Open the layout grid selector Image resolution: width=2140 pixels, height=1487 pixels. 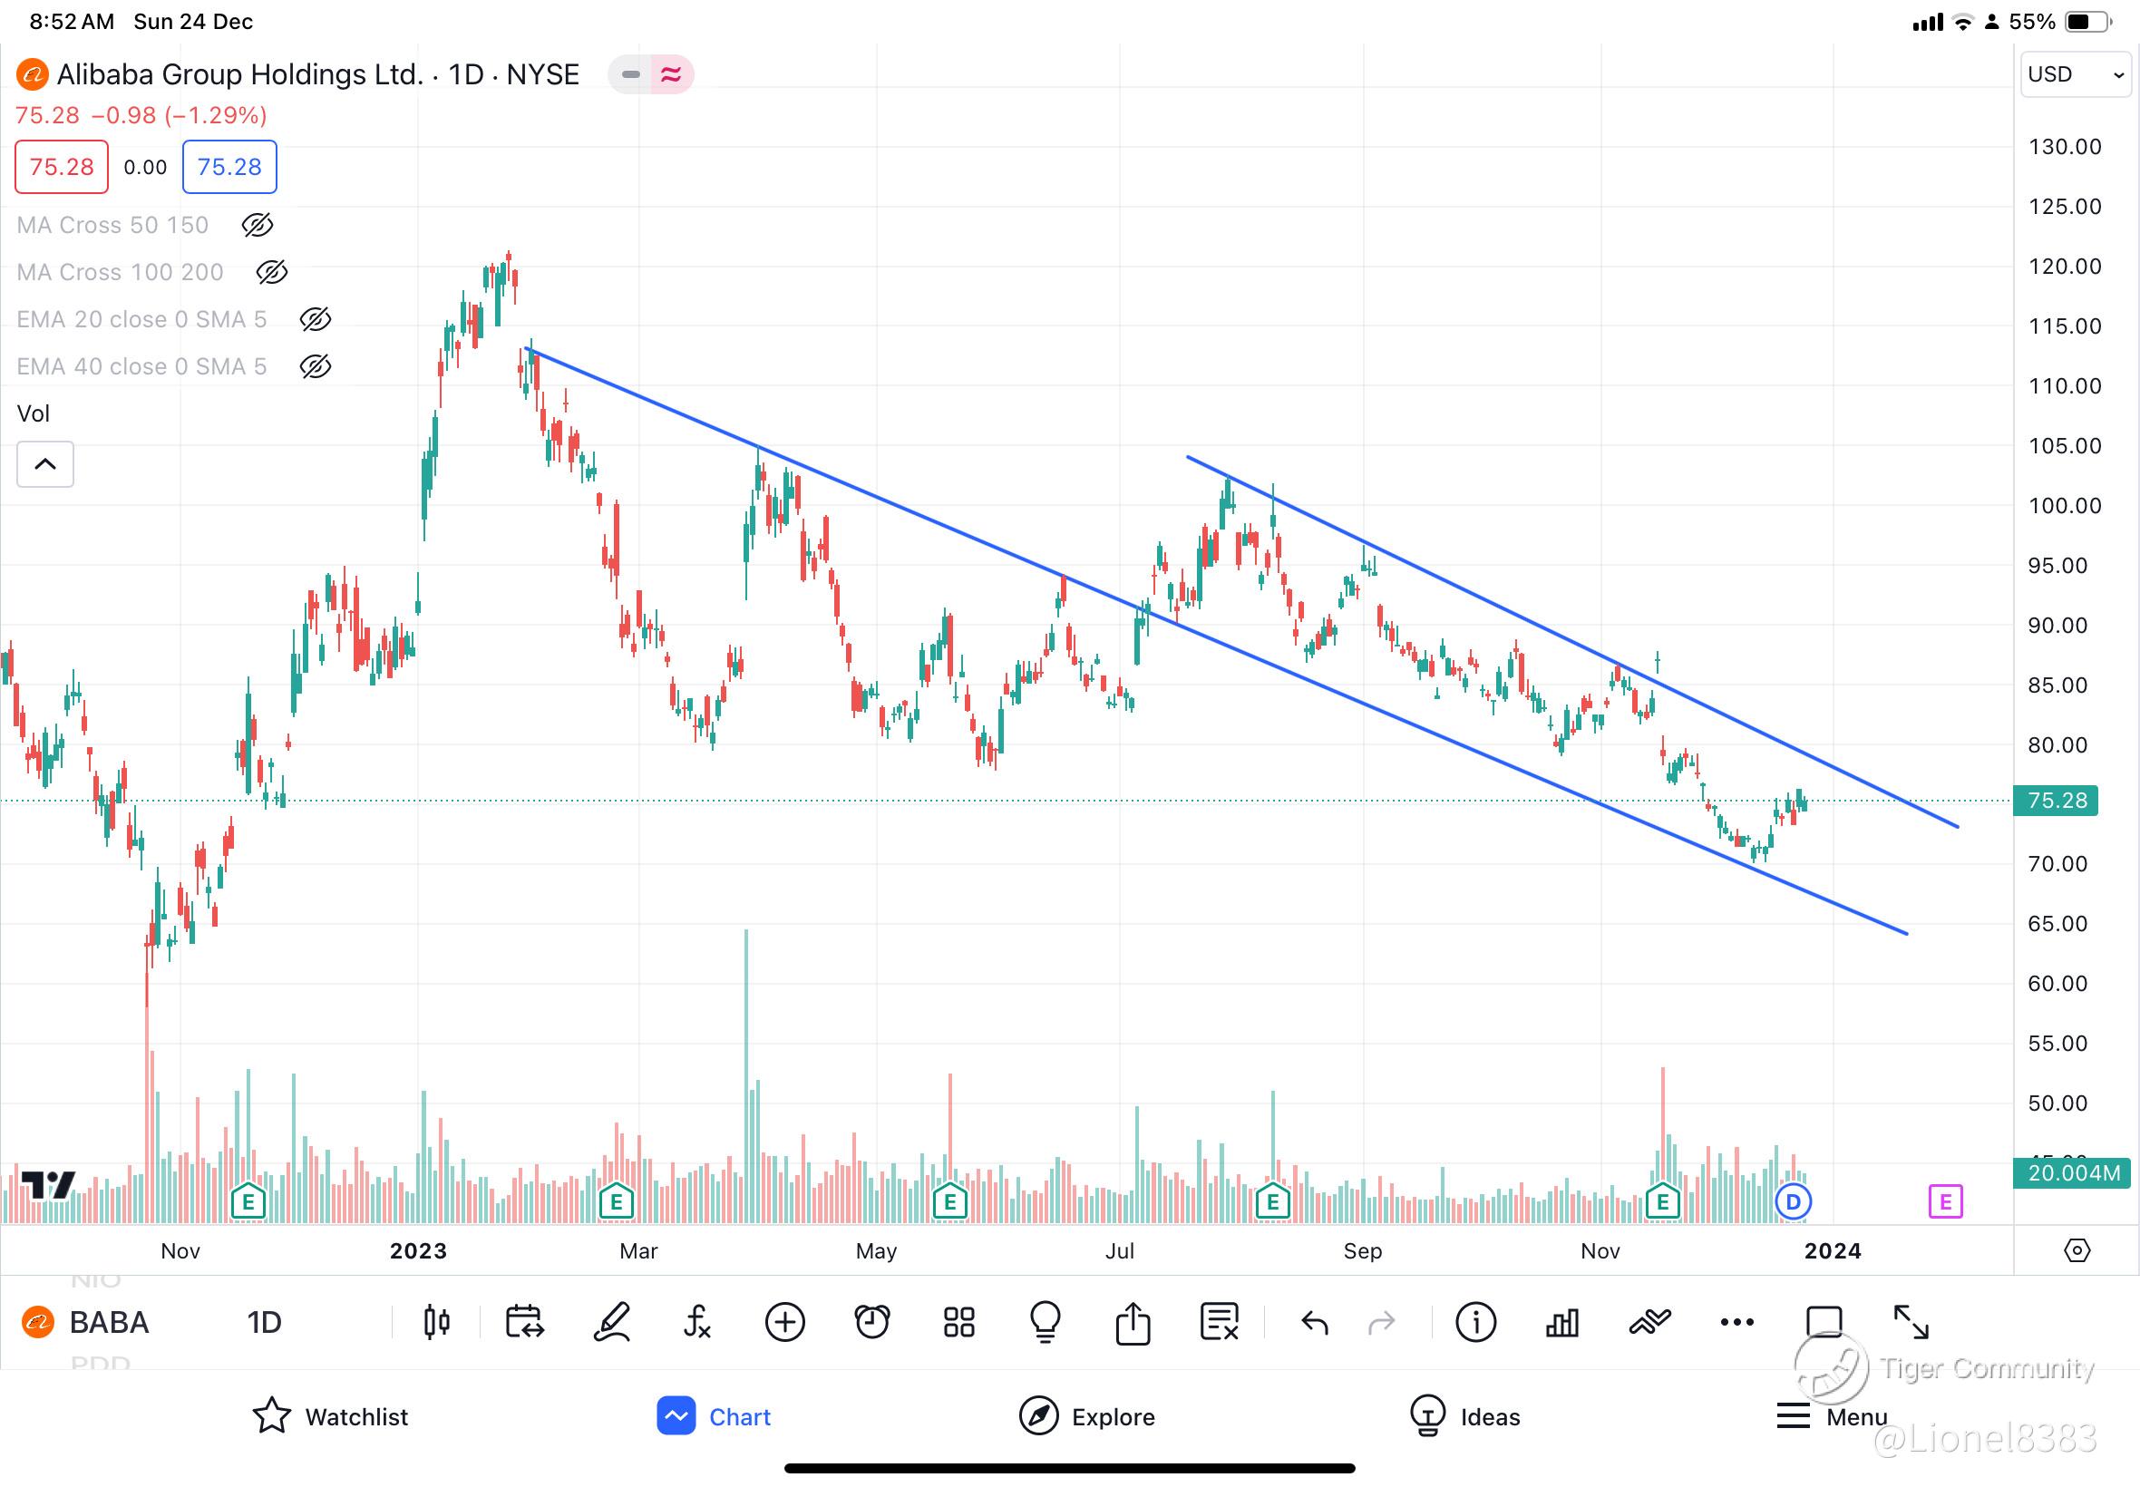[958, 1321]
